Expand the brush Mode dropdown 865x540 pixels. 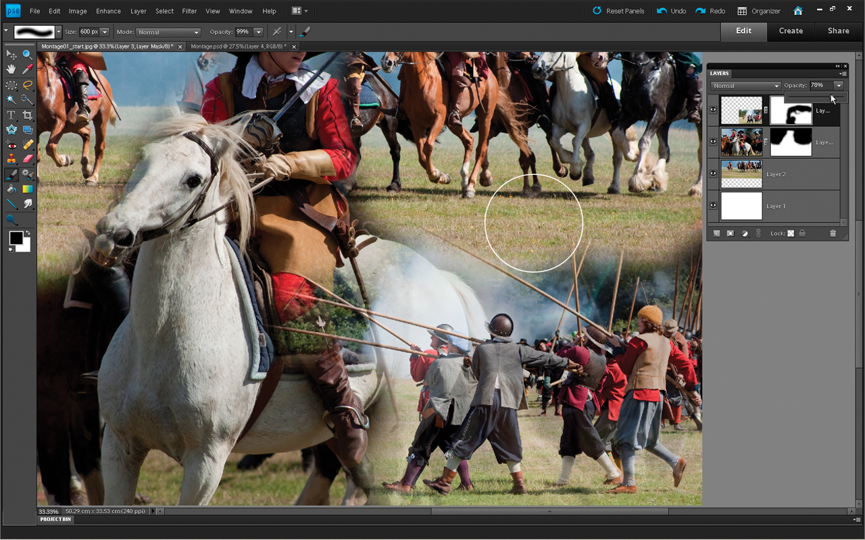pyautogui.click(x=168, y=32)
